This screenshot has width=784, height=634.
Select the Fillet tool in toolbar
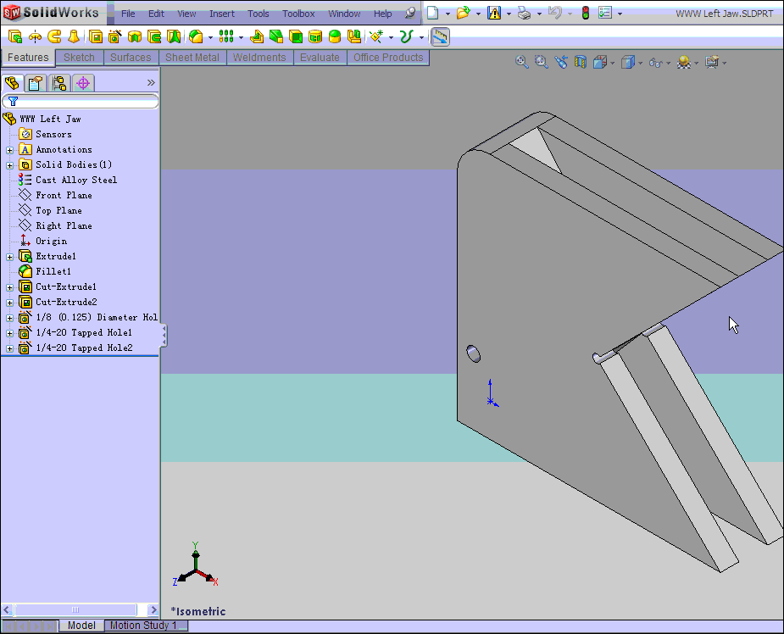196,36
